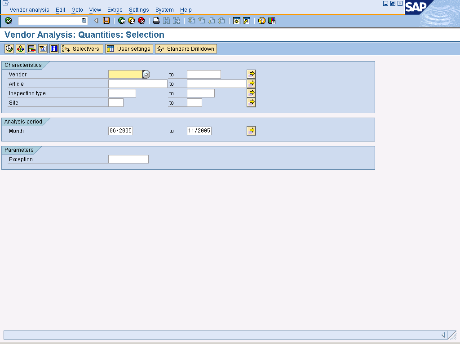The image size is (460, 344).
Task: Open the Help menu
Action: click(x=186, y=10)
